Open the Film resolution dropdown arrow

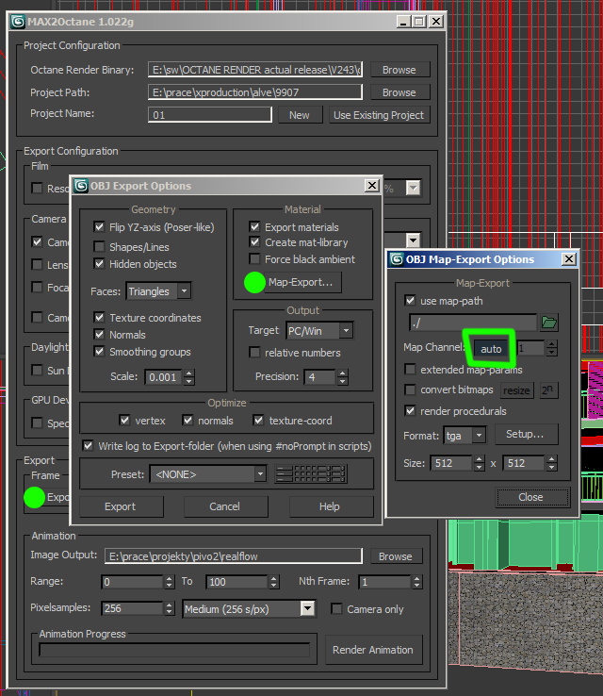[x=414, y=188]
